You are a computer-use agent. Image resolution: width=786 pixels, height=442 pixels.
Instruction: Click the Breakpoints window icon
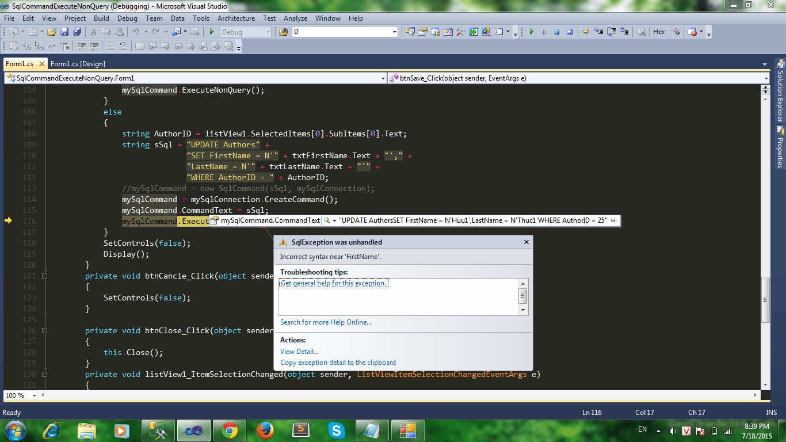[692, 32]
